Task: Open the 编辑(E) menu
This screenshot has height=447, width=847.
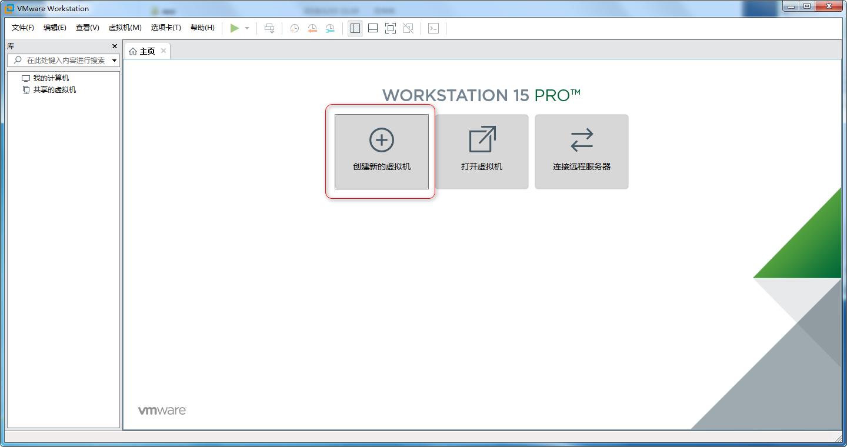Action: point(55,28)
